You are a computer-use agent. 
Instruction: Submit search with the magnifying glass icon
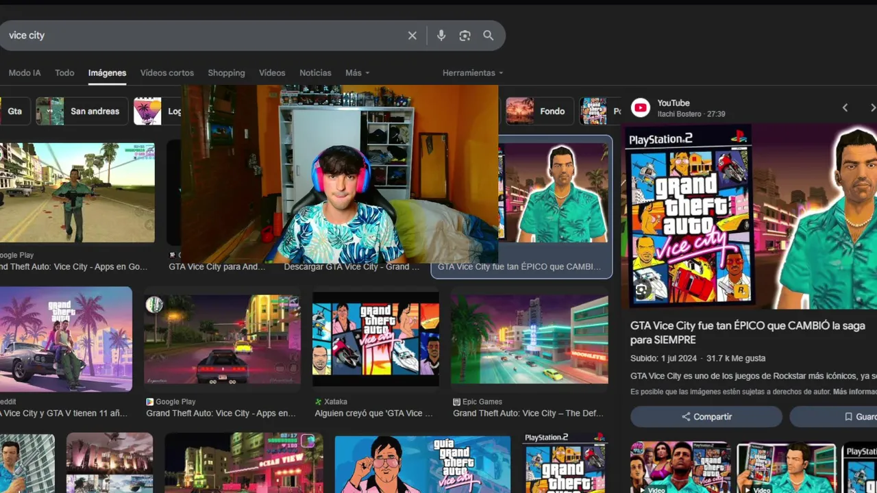coord(489,36)
